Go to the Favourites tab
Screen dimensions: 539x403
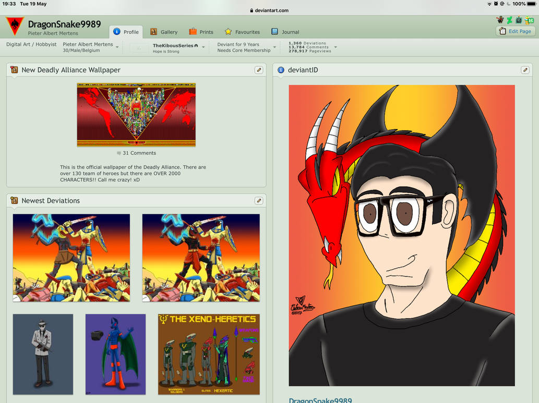tap(242, 32)
